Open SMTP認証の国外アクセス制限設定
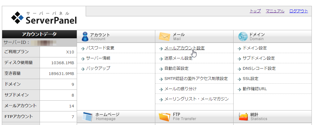This screenshot has height=125, width=314. (196, 78)
